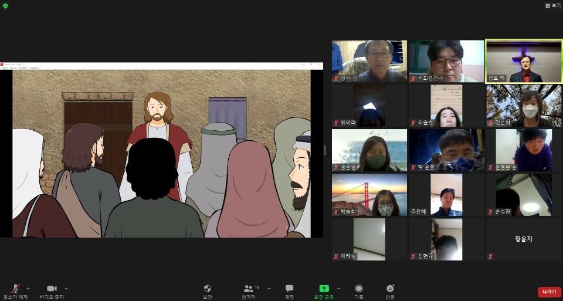Open the 보안 security shield icon
The width and height of the screenshot is (563, 301).
coord(208,289)
